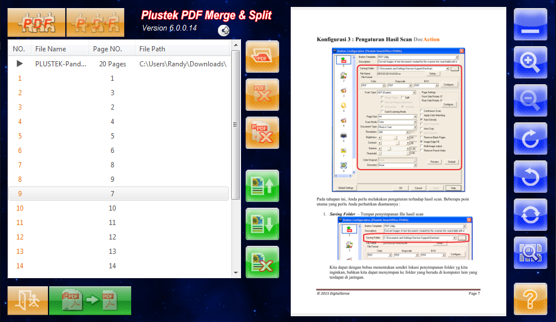
Task: Click the file list scrollbar thumb
Action: click(236, 125)
